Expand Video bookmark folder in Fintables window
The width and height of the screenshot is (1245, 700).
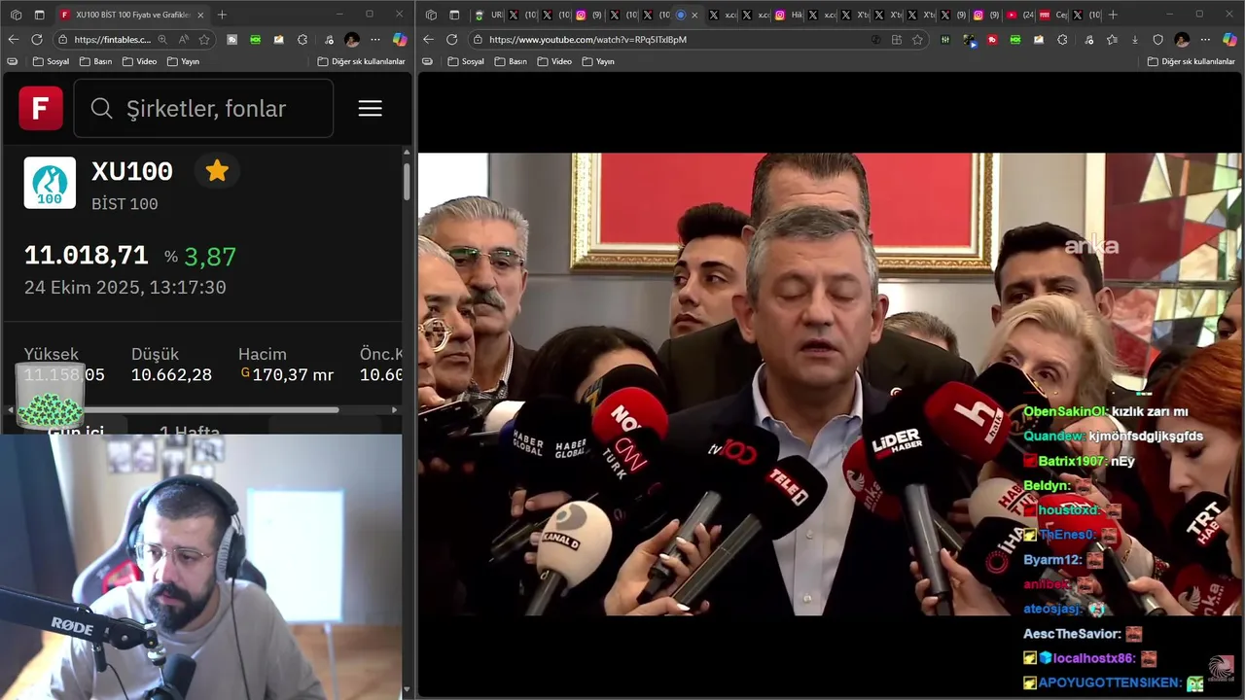point(139,61)
